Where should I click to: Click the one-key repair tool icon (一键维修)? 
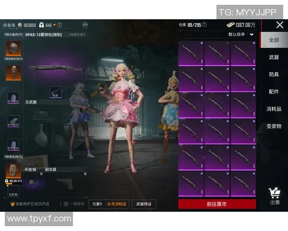(67, 204)
